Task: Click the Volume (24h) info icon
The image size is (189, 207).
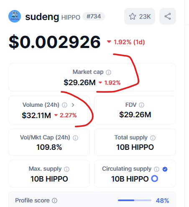Action: [64, 105]
